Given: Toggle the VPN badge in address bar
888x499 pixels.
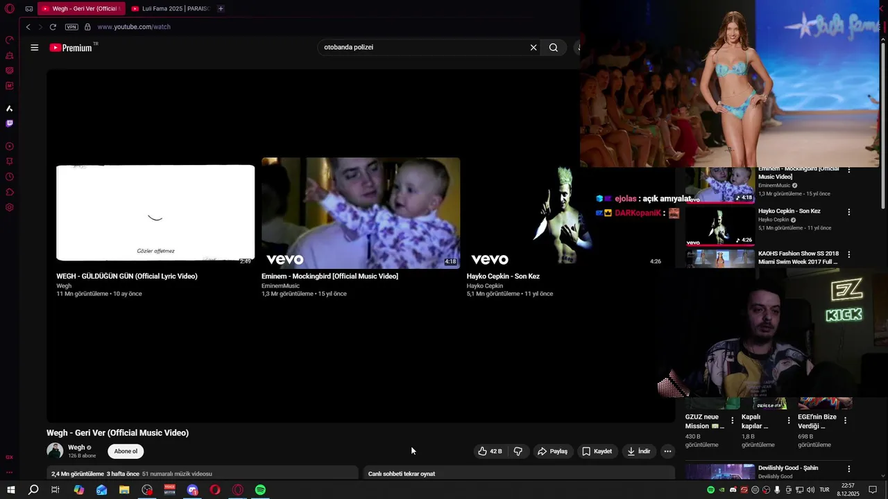Looking at the screenshot, I should (x=71, y=27).
